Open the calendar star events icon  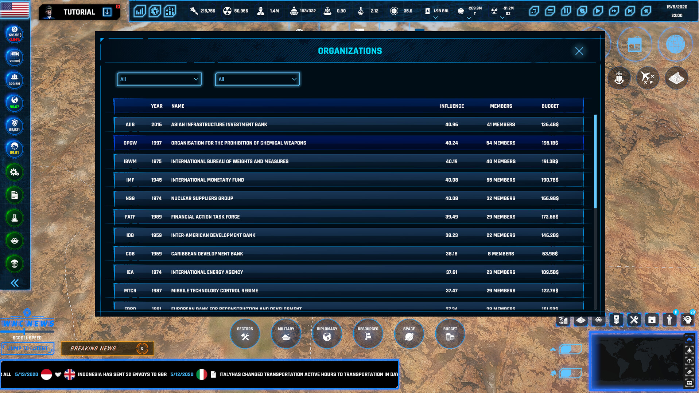(652, 320)
